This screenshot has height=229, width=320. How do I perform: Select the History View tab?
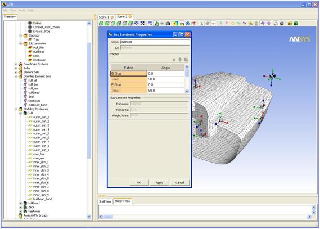(123, 201)
